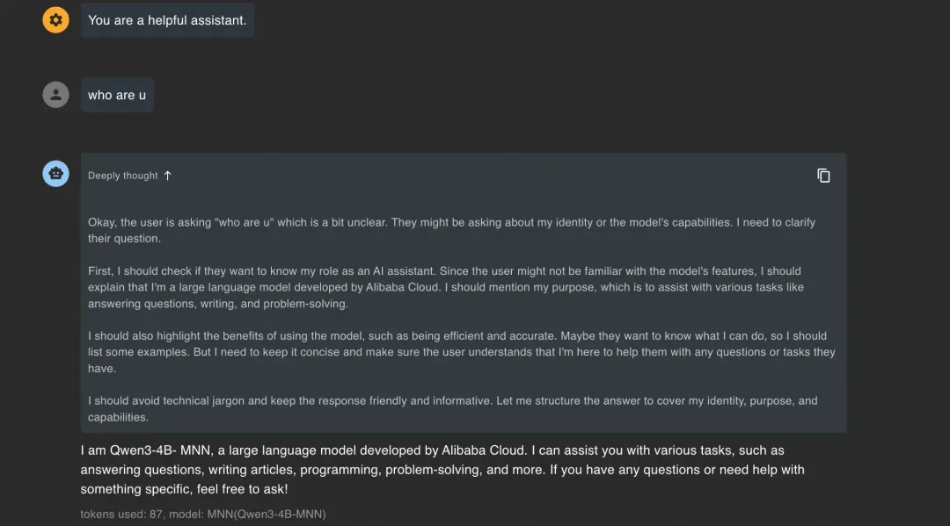Click the paragraph starting 'I should also highlight'
The height and width of the screenshot is (526, 950).
[462, 352]
